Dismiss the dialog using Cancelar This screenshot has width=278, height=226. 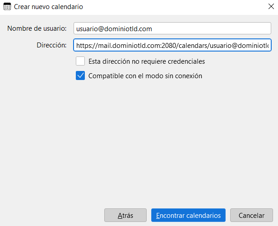251,216
